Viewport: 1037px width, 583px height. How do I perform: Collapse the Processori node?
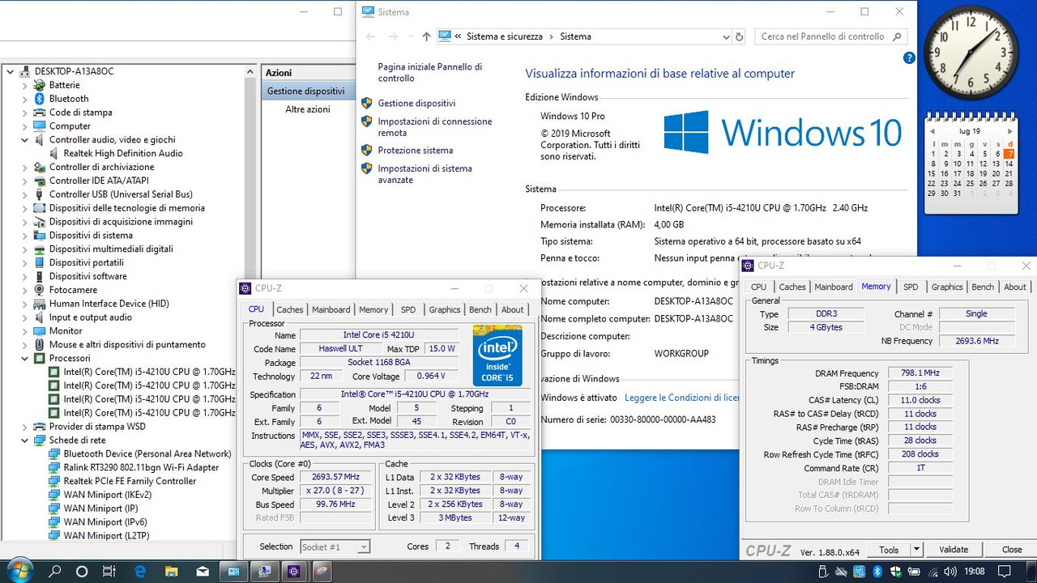25,358
